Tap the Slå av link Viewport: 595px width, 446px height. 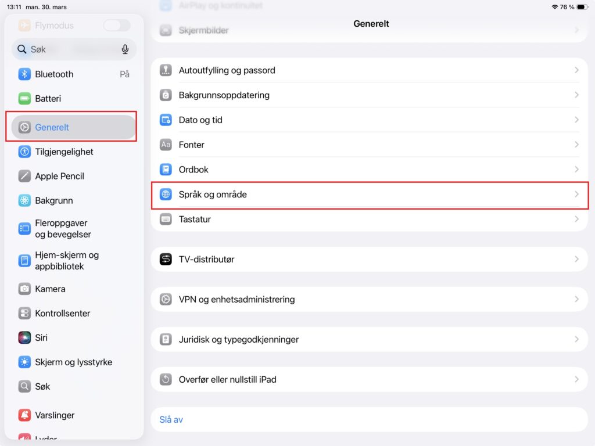pyautogui.click(x=171, y=419)
